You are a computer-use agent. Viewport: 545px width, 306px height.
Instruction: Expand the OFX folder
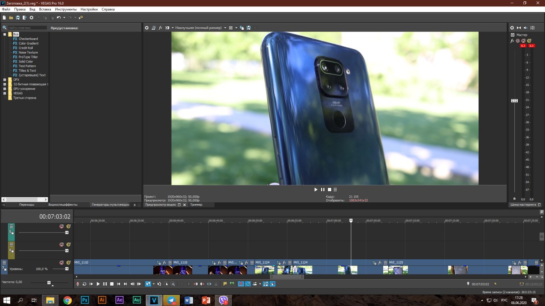click(5, 79)
